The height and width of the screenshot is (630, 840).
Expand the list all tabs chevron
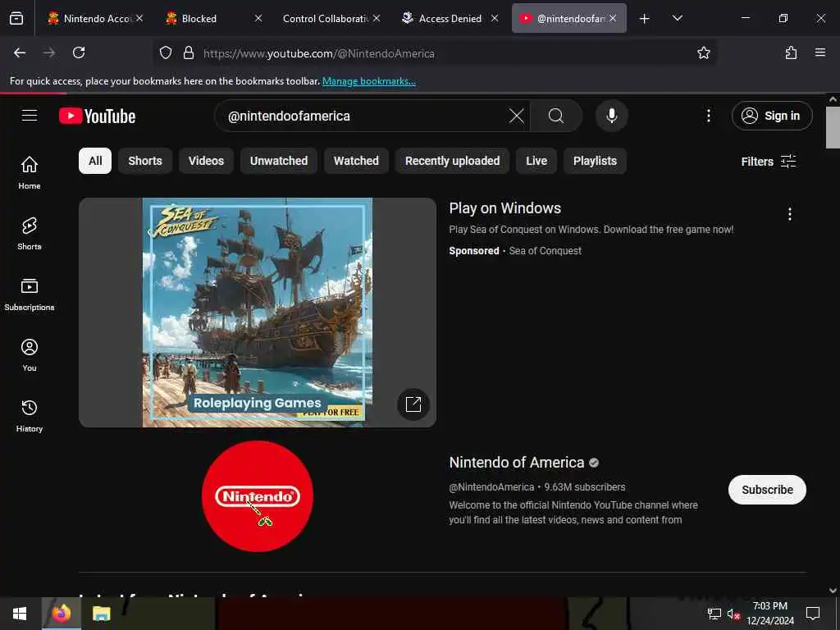(677, 18)
